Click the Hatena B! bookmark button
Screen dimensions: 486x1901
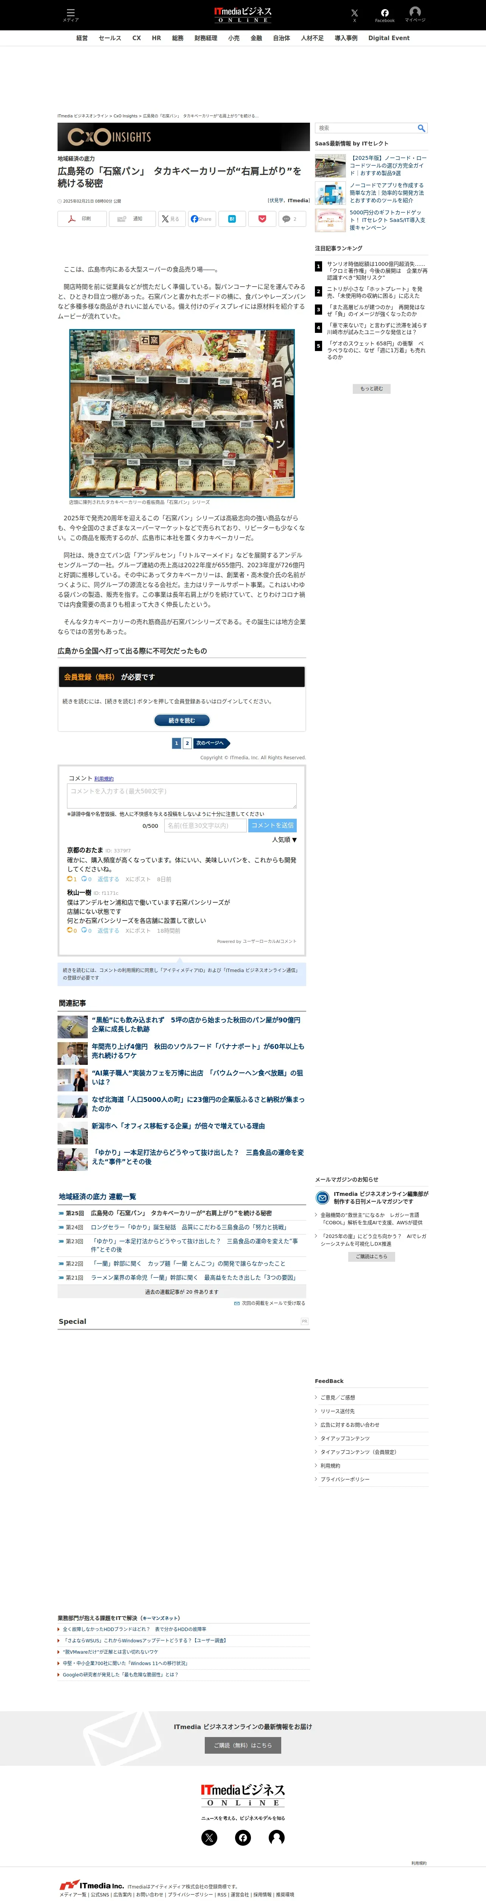(x=232, y=219)
